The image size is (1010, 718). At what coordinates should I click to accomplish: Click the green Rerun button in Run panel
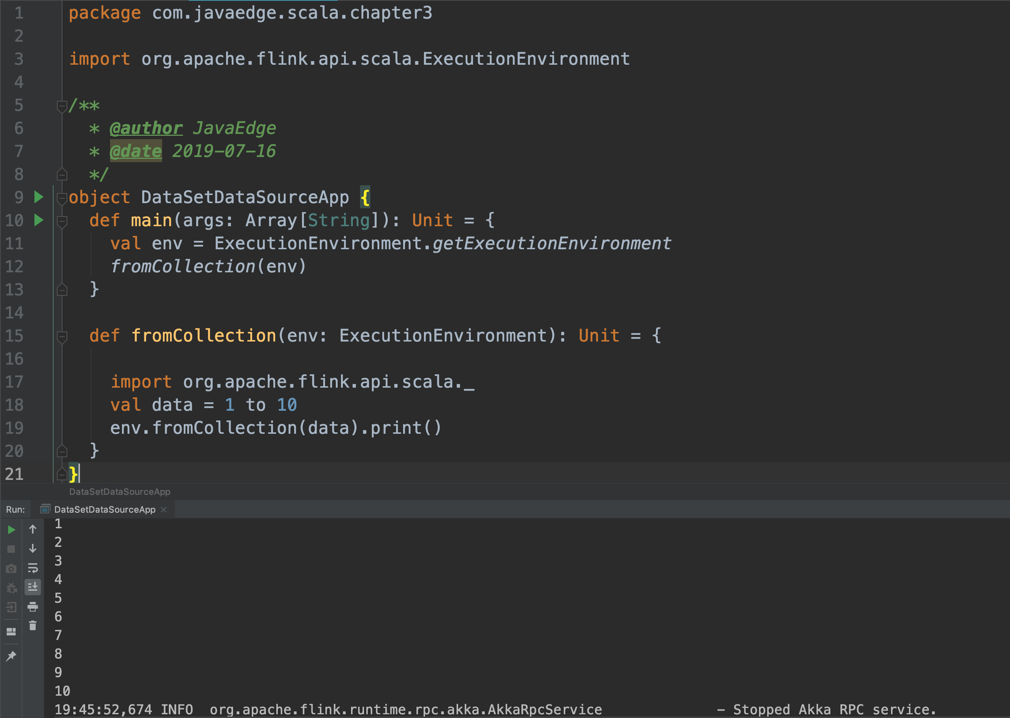pos(12,530)
